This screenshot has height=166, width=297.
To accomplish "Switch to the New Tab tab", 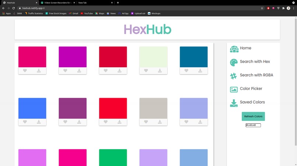I will click(94, 3).
